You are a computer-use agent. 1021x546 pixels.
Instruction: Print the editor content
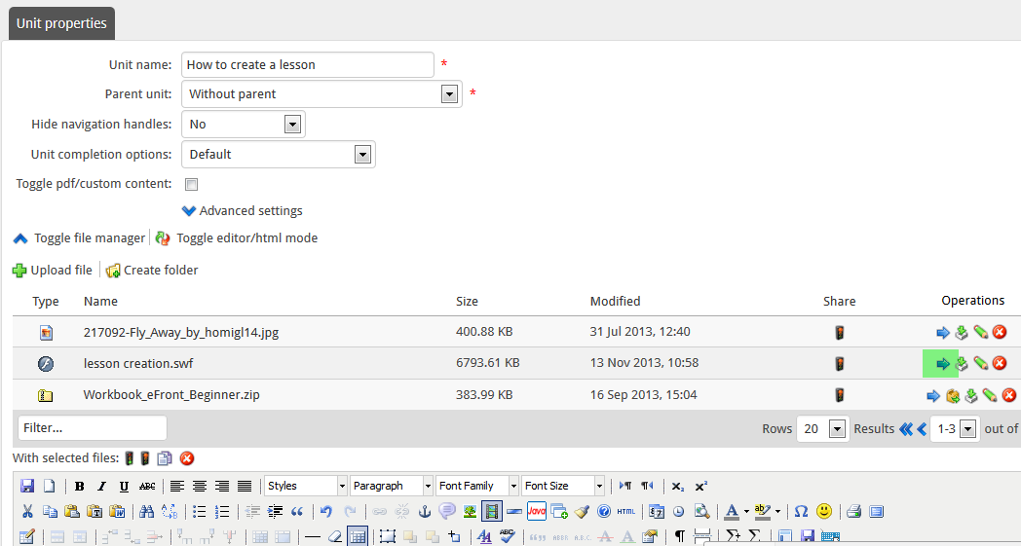coord(854,512)
